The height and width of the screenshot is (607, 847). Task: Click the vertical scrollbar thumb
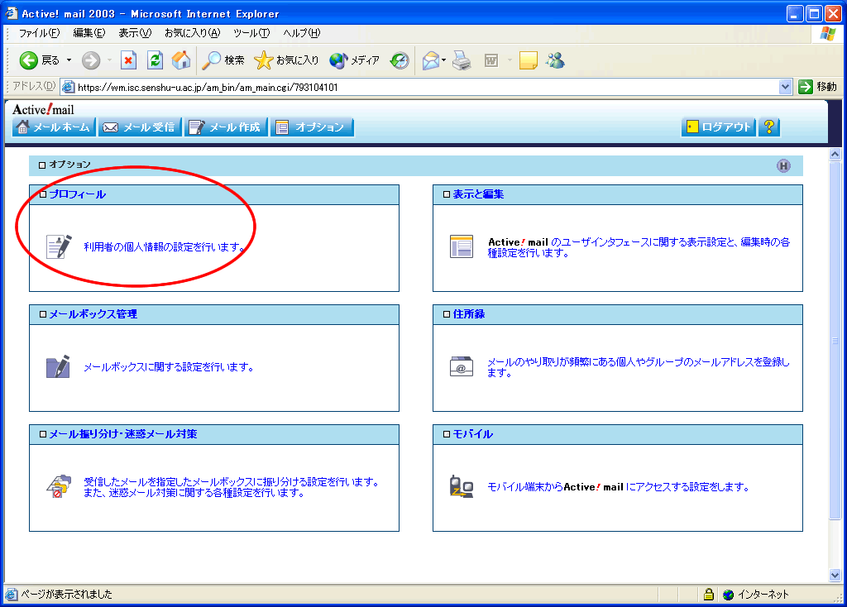[835, 340]
